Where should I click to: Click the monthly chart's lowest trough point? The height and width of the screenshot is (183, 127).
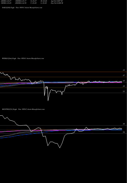tap(60, 148)
